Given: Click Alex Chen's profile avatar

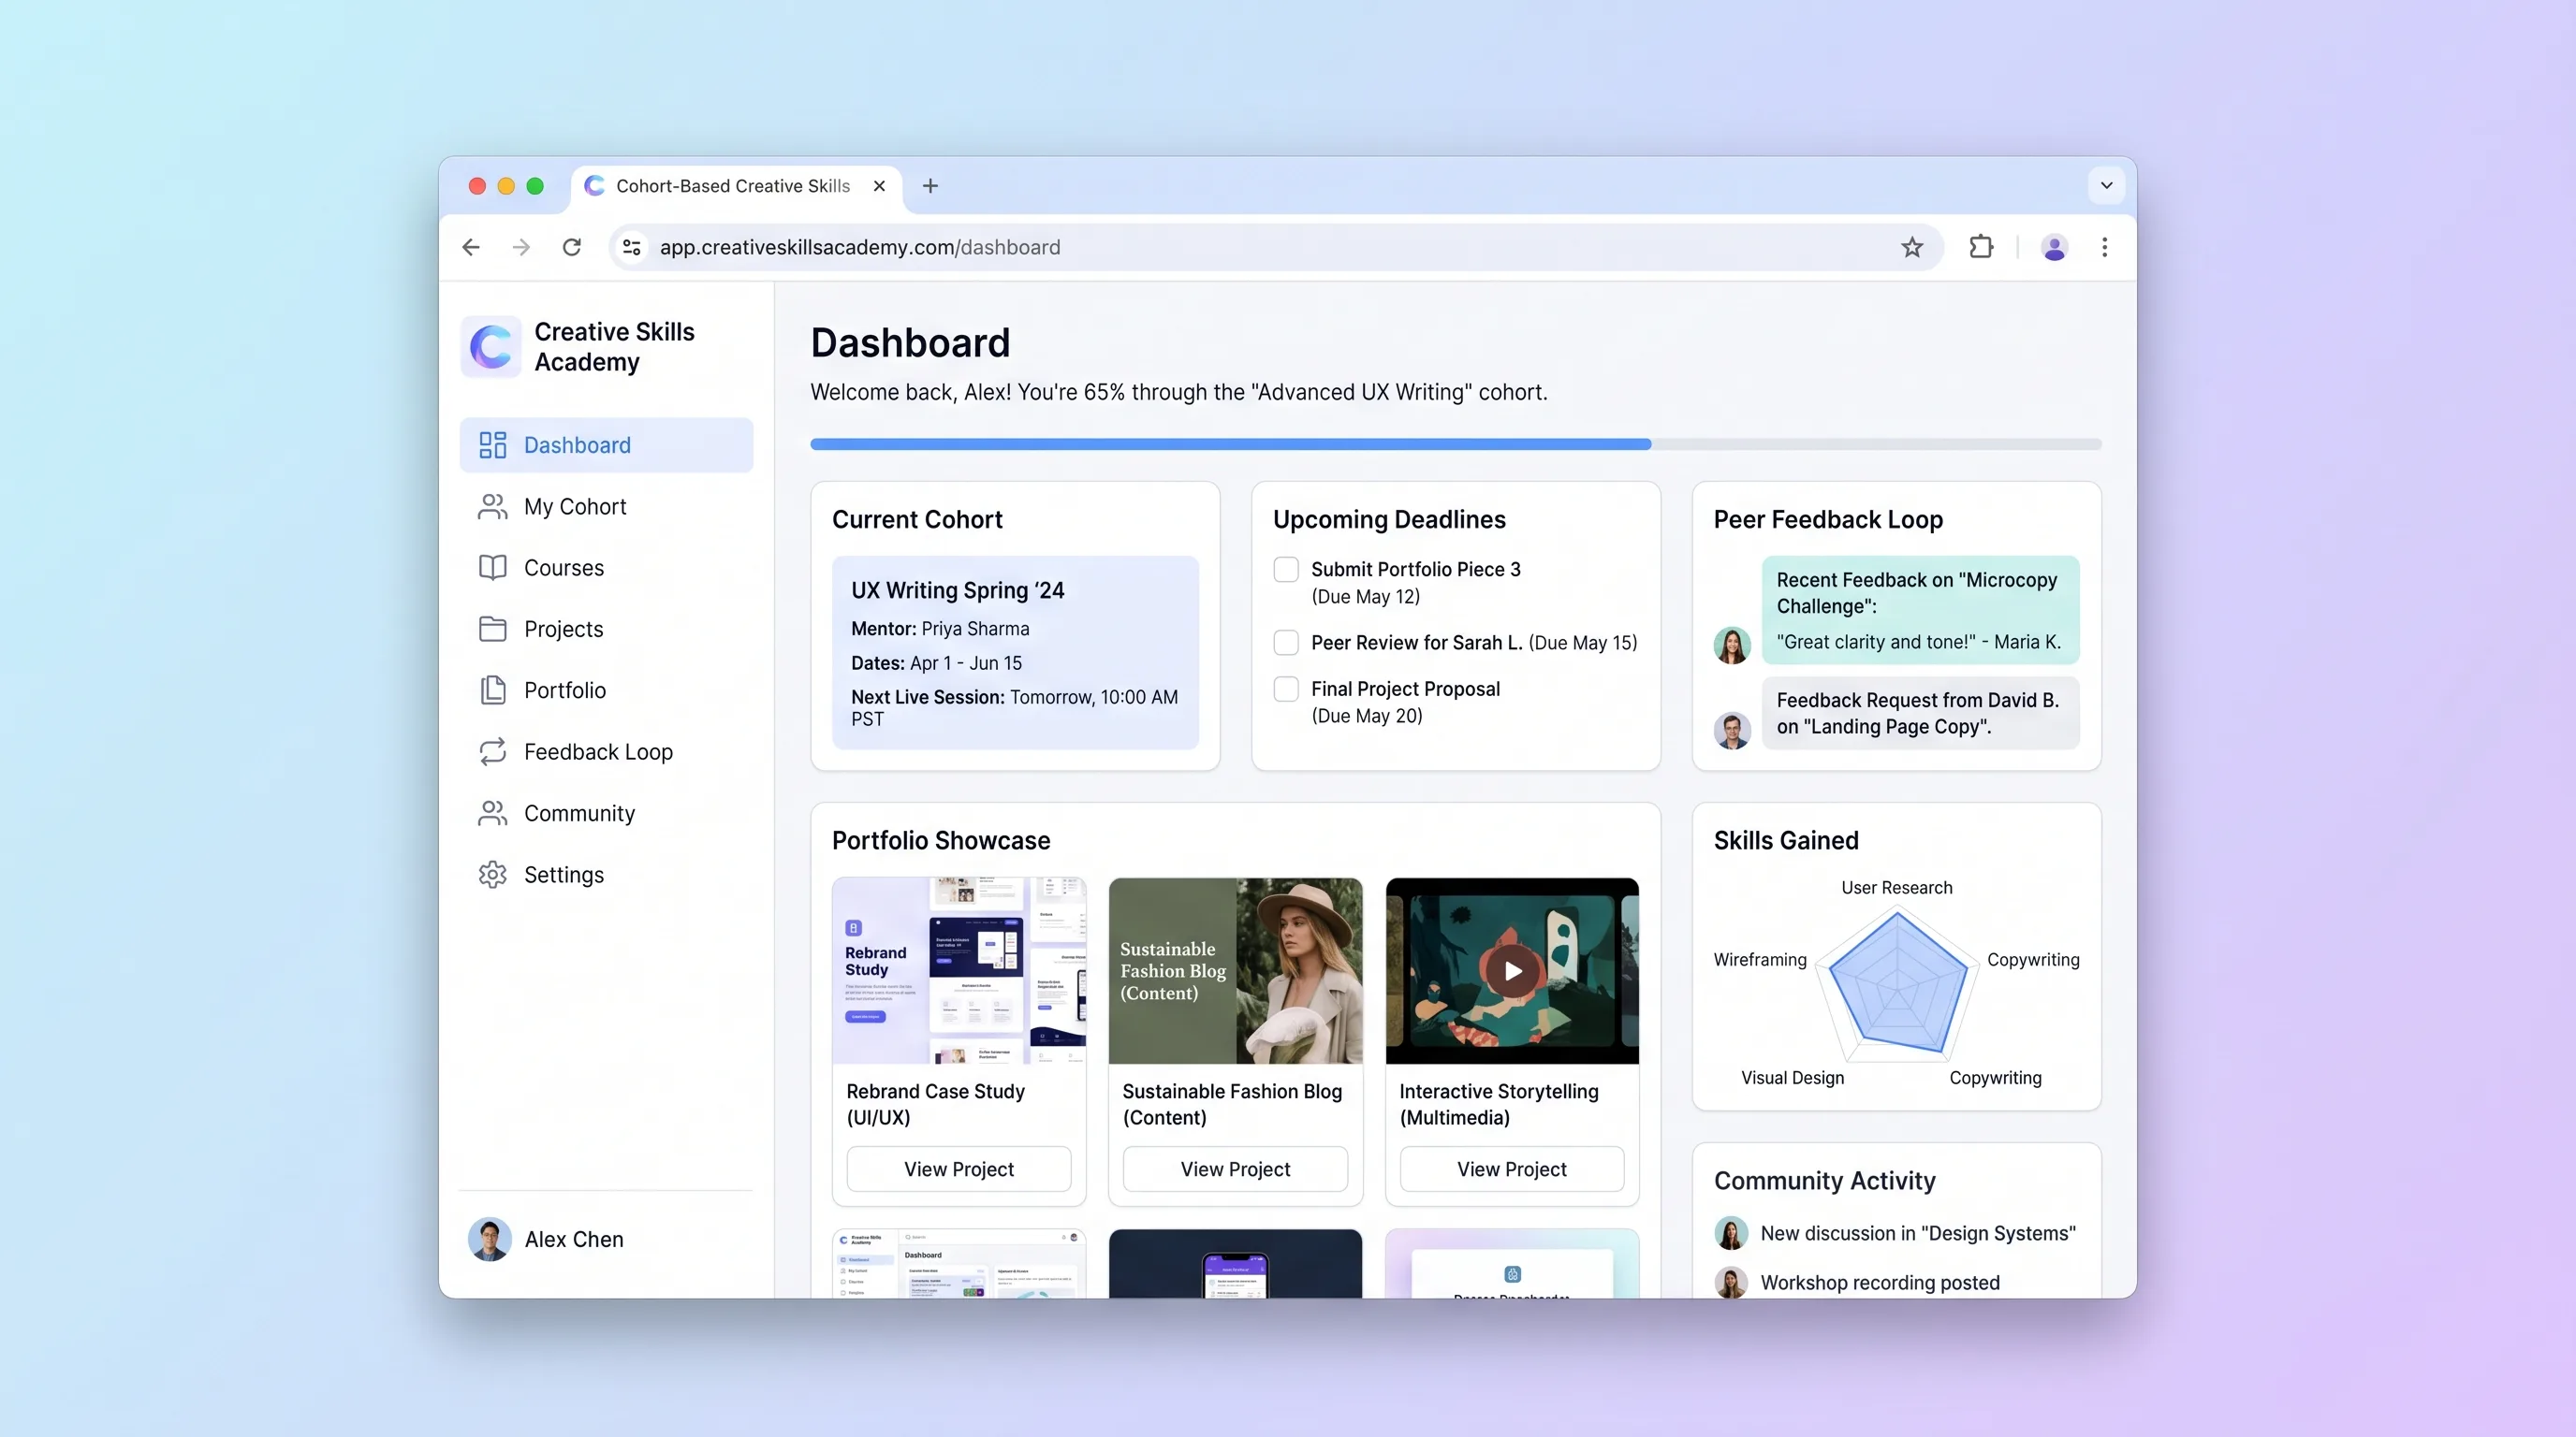Looking at the screenshot, I should 489,1240.
